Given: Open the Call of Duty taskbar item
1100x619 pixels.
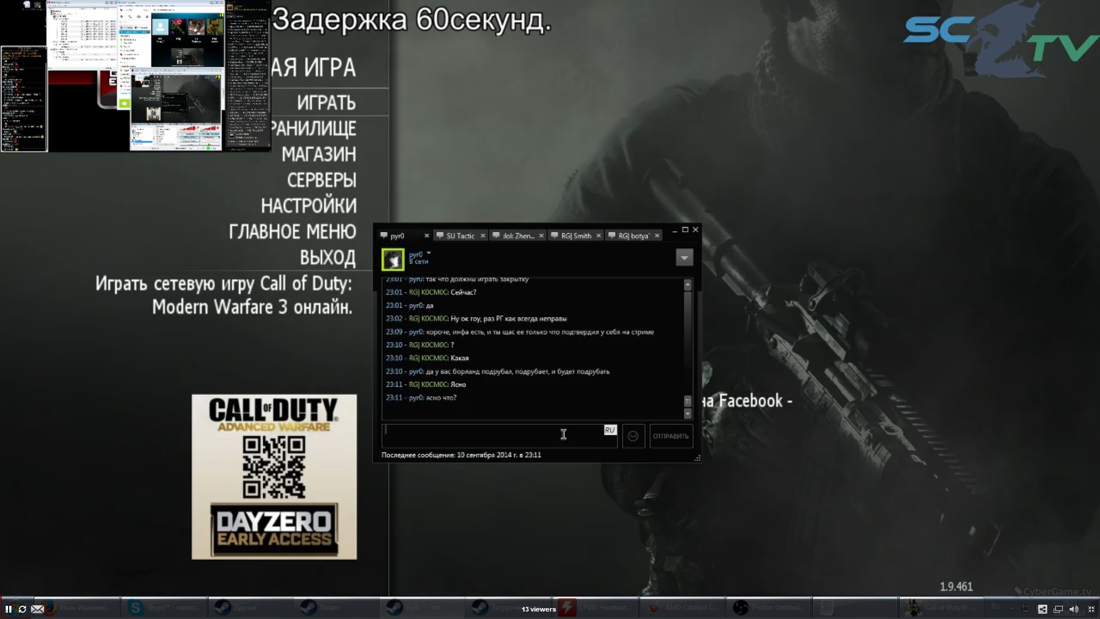Looking at the screenshot, I should (941, 607).
